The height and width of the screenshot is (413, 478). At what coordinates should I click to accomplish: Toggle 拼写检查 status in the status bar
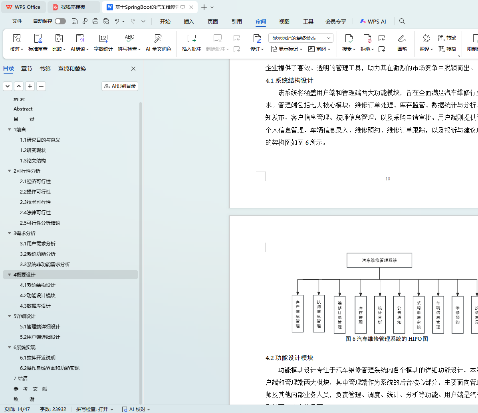pos(95,409)
